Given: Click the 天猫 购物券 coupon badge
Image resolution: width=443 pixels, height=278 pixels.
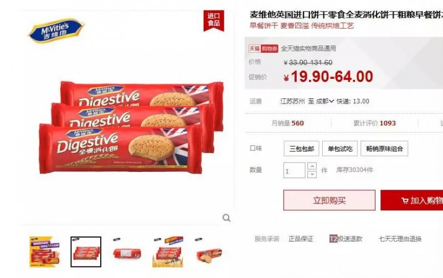Looking at the screenshot, I should point(264,49).
